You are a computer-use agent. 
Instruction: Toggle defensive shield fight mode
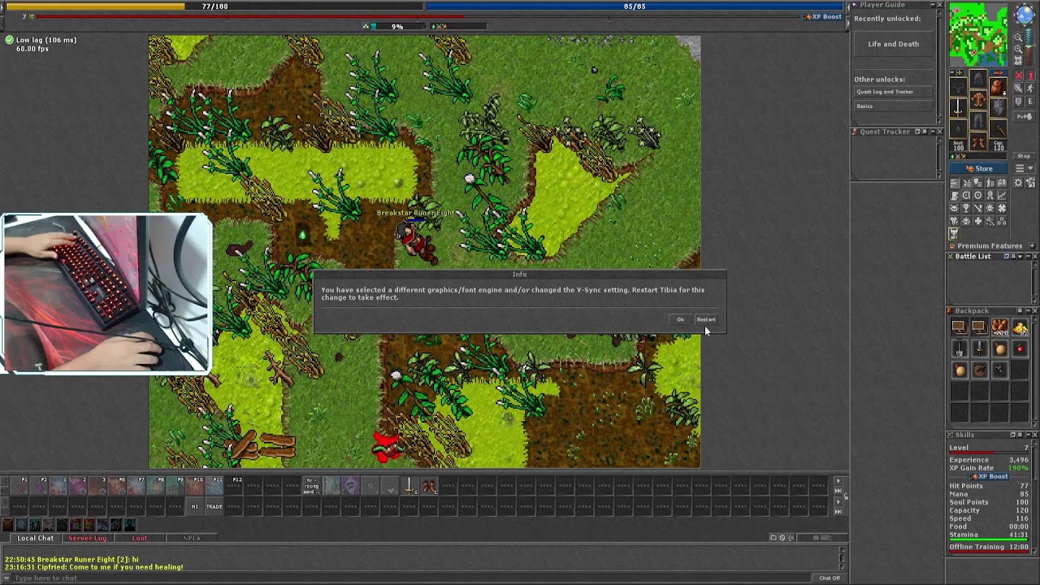coord(1018,101)
